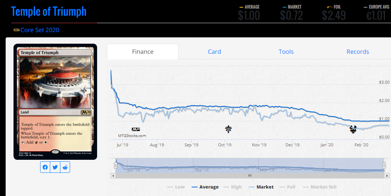The height and width of the screenshot is (196, 391).
Task: Click the Throne of Eldraine set marker on chart
Action: (x=228, y=129)
